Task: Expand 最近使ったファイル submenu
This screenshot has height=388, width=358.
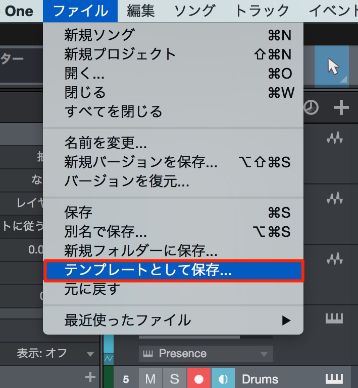Action: [x=173, y=320]
